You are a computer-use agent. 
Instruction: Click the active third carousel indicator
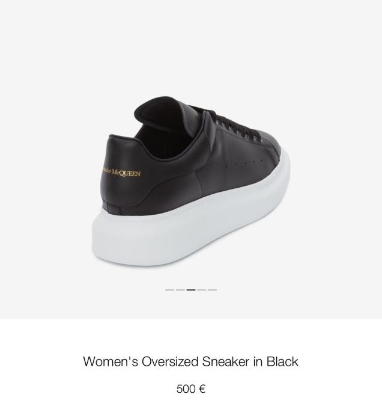coord(191,290)
